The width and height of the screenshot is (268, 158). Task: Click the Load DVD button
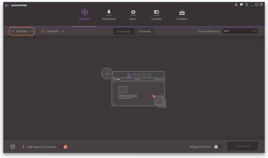click(50, 31)
